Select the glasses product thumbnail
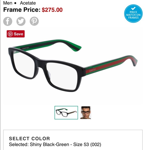This screenshot has width=150, height=150. click(x=66, y=113)
